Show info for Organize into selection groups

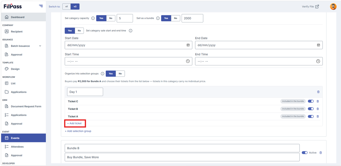click(103, 74)
